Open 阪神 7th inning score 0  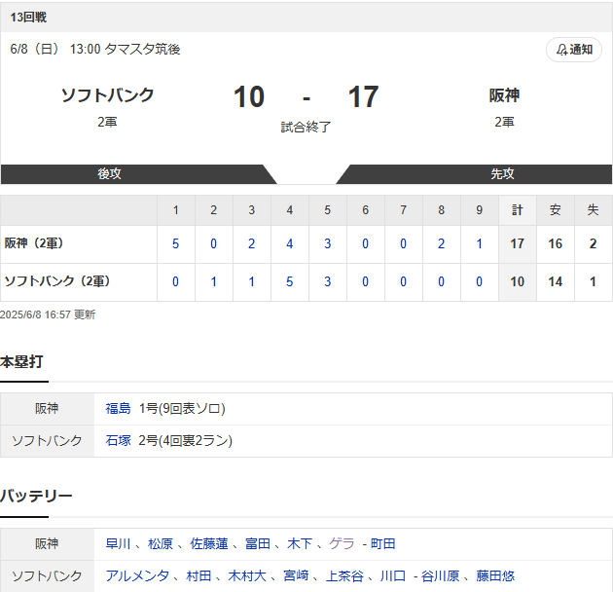[403, 243]
